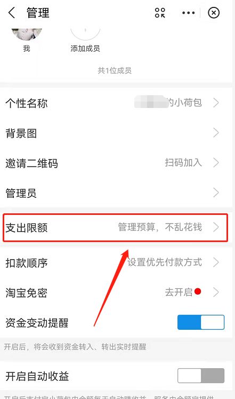Tap my profile avatar labeled 我

[x=27, y=35]
